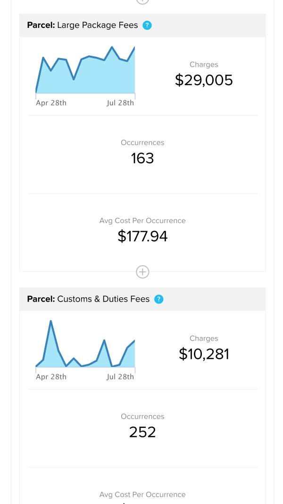The width and height of the screenshot is (283, 504).
Task: Click Charges label in Customs & Duties card
Action: coord(204,339)
